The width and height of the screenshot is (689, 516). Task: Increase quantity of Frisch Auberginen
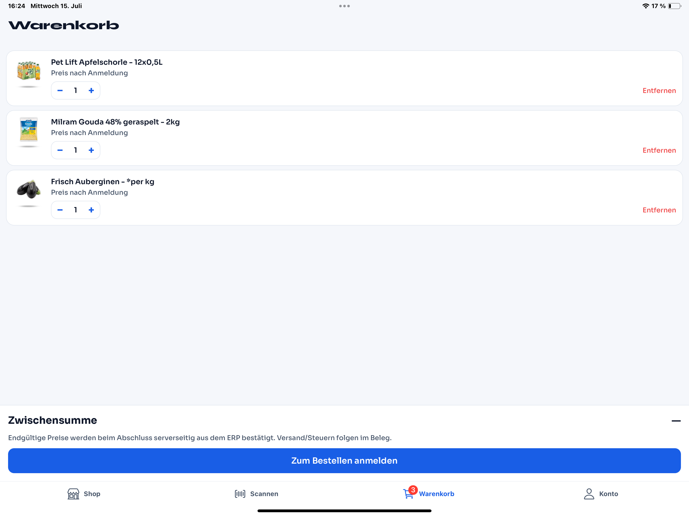(x=91, y=210)
